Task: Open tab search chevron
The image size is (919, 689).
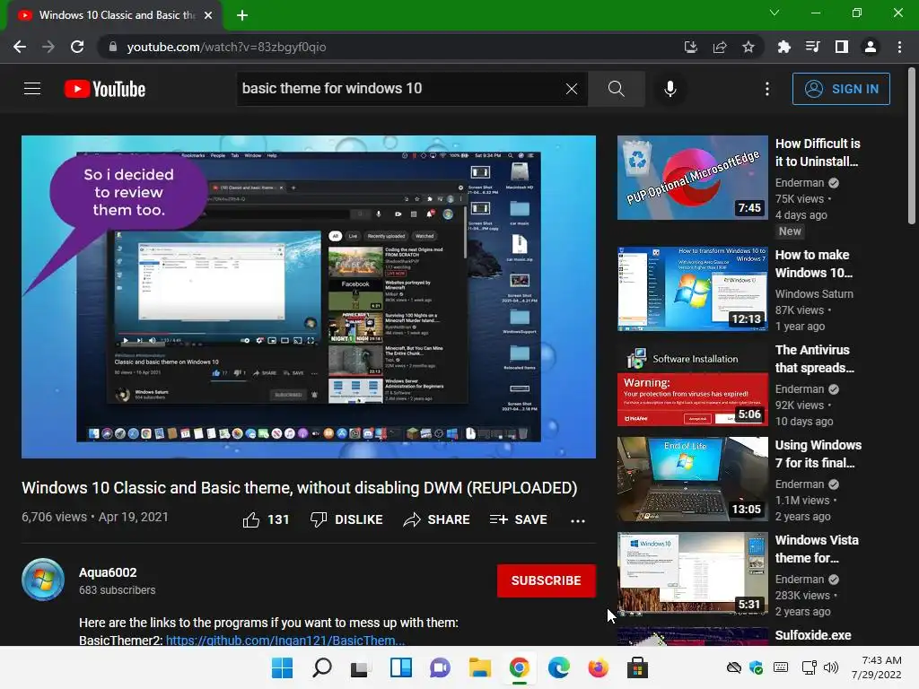Action: 775,13
